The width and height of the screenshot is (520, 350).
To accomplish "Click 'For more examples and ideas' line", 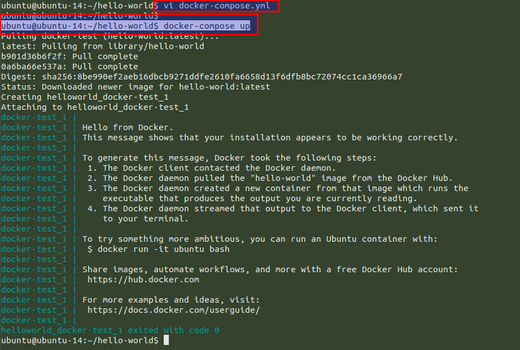I will [171, 300].
